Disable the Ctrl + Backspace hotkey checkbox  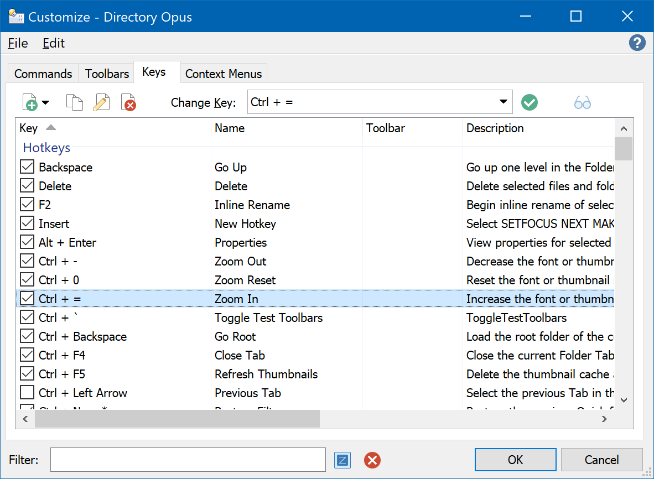tap(27, 336)
